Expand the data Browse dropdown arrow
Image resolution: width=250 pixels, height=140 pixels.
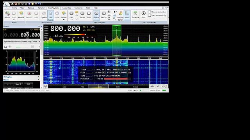pos(64,20)
